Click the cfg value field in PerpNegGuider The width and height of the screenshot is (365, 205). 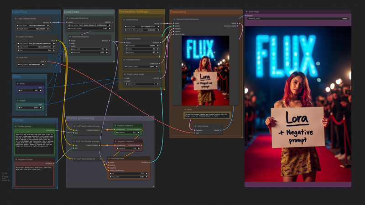coord(128,174)
